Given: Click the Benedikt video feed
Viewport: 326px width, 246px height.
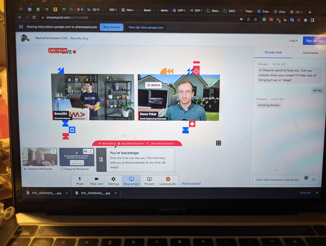Looking at the screenshot, I should 93,97.
